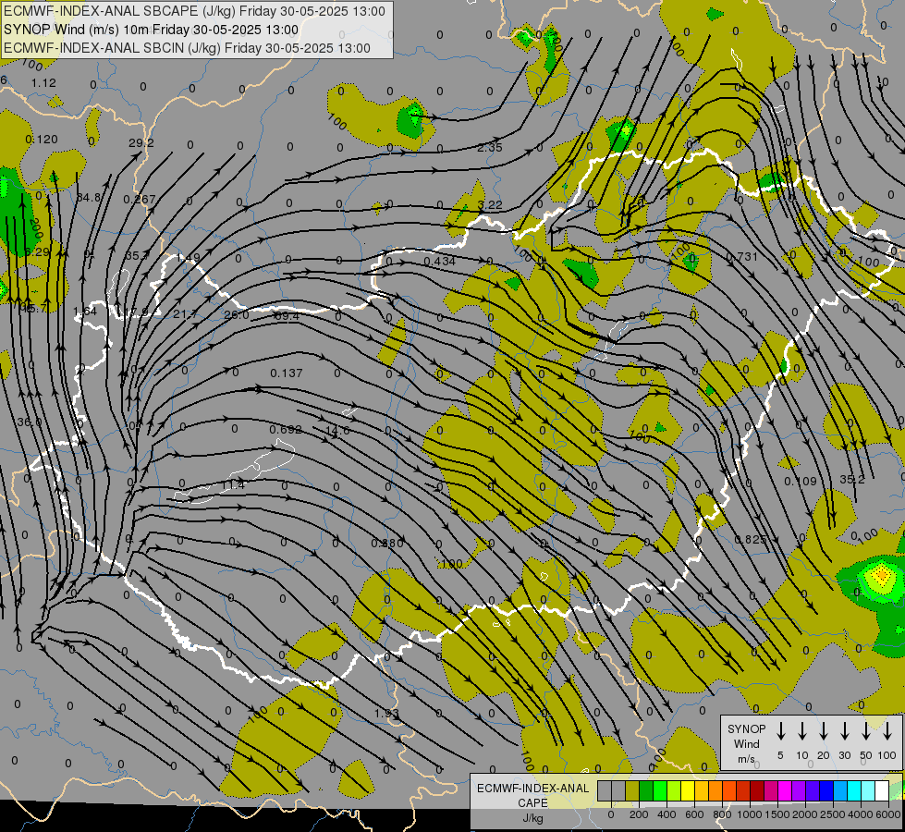The width and height of the screenshot is (905, 832).
Task: Click the 2500 tick label on colorbar
Action: click(x=833, y=814)
